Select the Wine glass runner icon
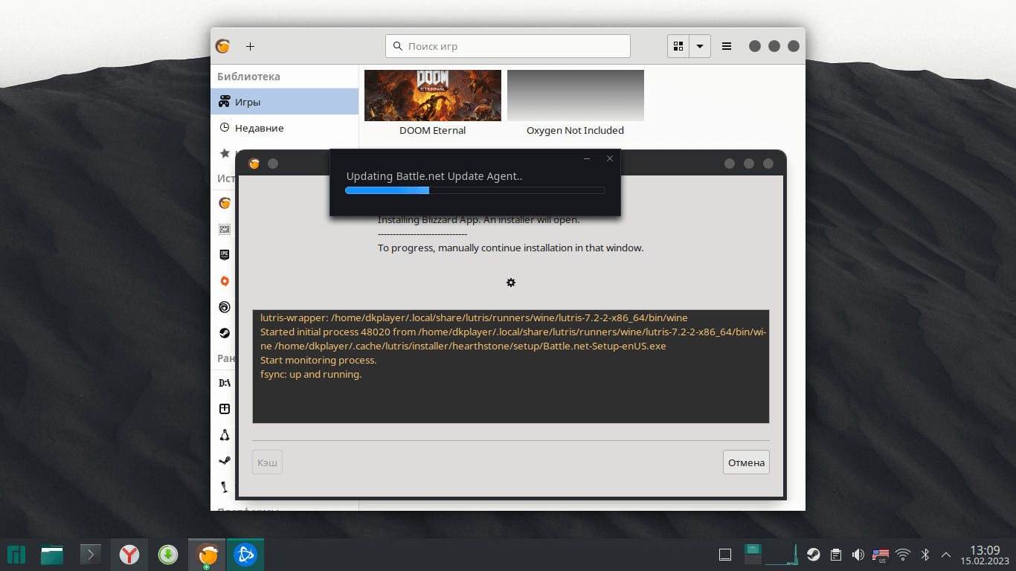The height and width of the screenshot is (571, 1016). (224, 487)
